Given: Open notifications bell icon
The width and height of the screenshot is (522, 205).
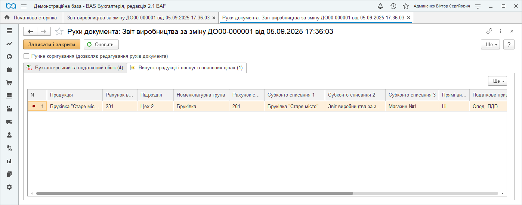Looking at the screenshot, I should pos(380,6).
